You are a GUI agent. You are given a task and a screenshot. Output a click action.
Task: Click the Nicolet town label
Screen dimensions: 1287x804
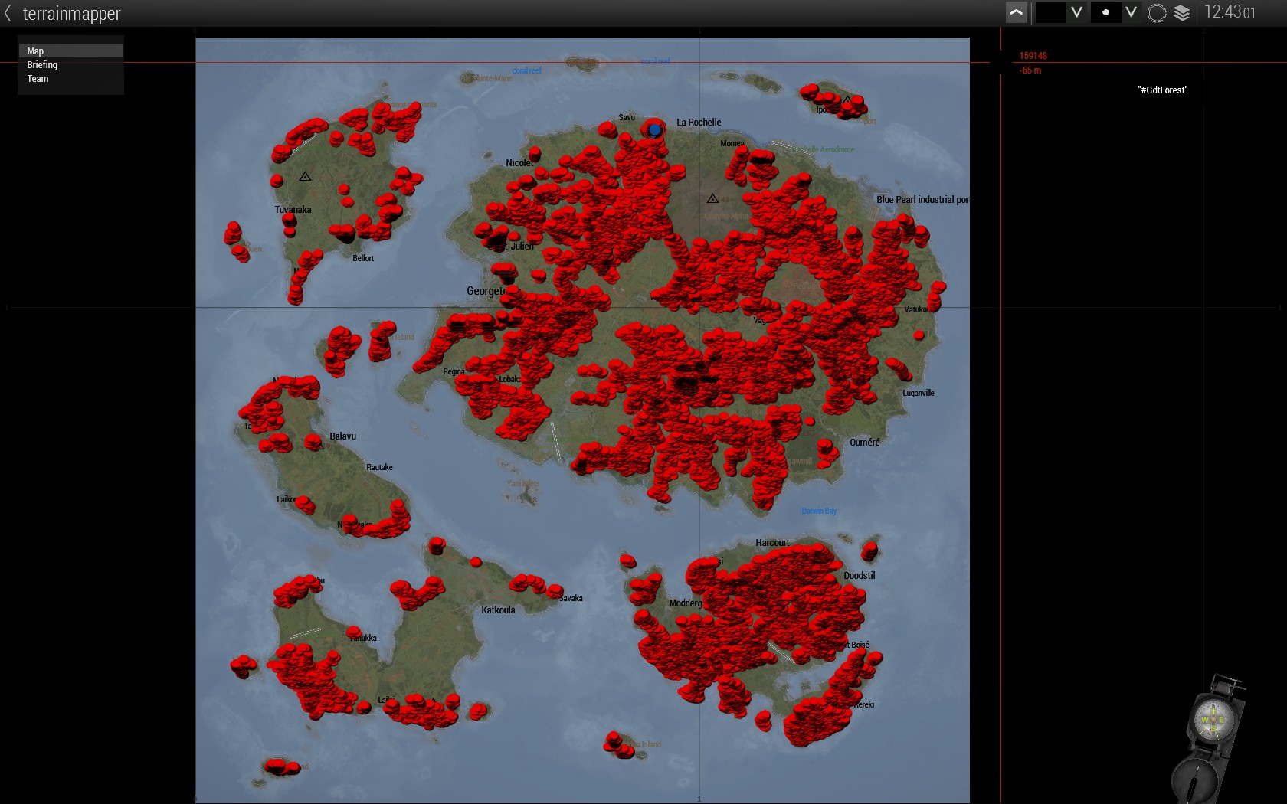tap(519, 163)
